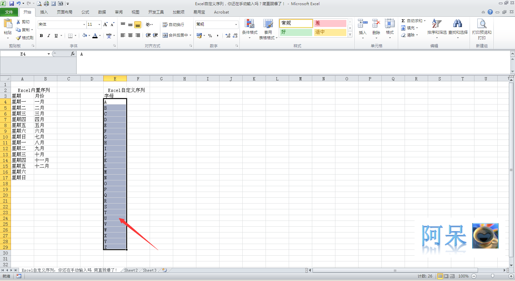The image size is (515, 281).
Task: Increase font size with the large A icon
Action: click(x=105, y=24)
